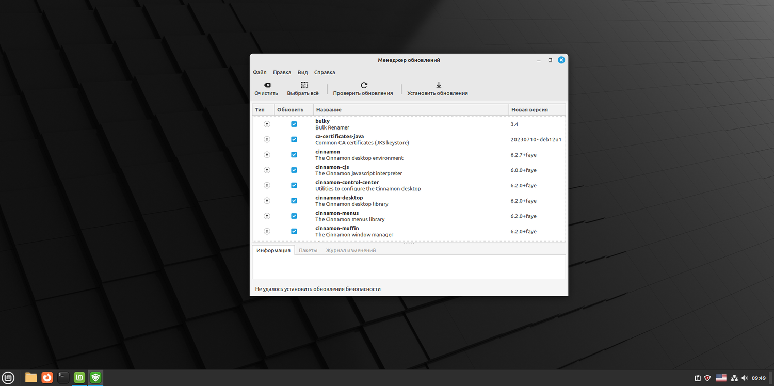Click version 20230710~deb12u1
This screenshot has width=774, height=386.
tap(536, 139)
